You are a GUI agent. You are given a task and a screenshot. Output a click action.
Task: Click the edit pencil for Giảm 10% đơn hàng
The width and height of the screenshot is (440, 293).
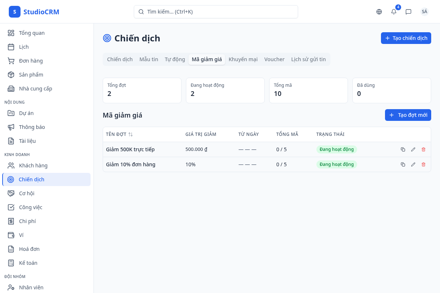pos(413,164)
